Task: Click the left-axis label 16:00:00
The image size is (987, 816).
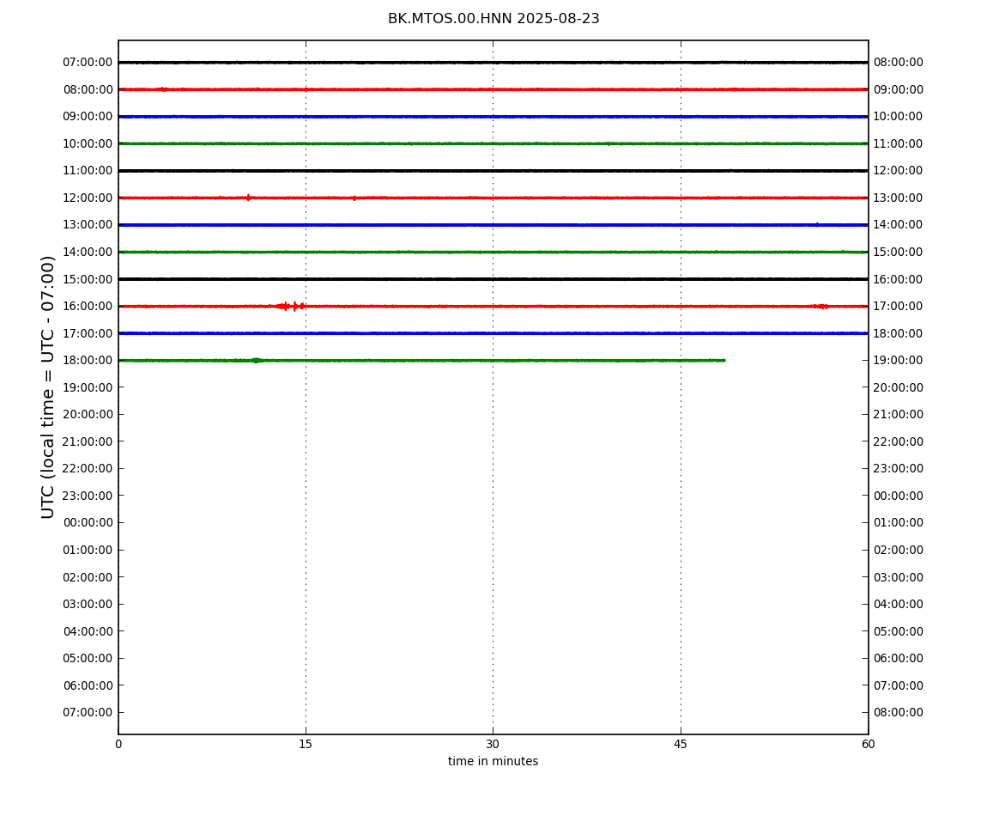Action: click(88, 307)
